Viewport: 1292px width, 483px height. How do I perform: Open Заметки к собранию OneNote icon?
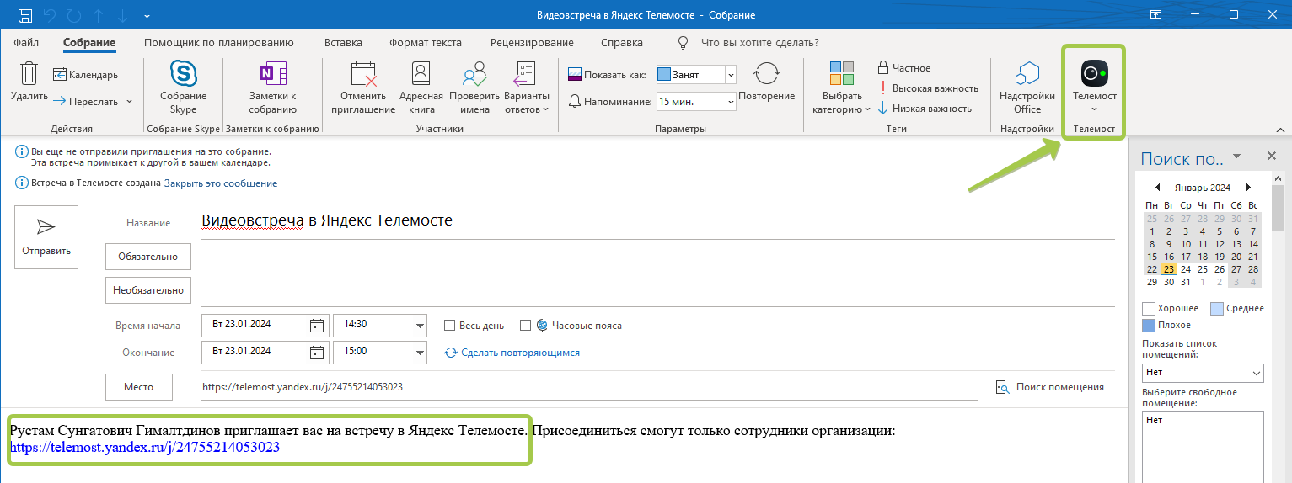(272, 73)
